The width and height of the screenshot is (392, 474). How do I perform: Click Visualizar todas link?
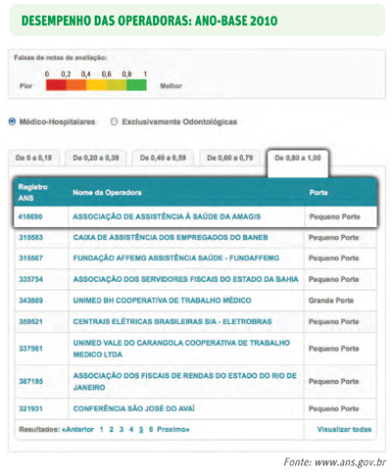click(344, 429)
